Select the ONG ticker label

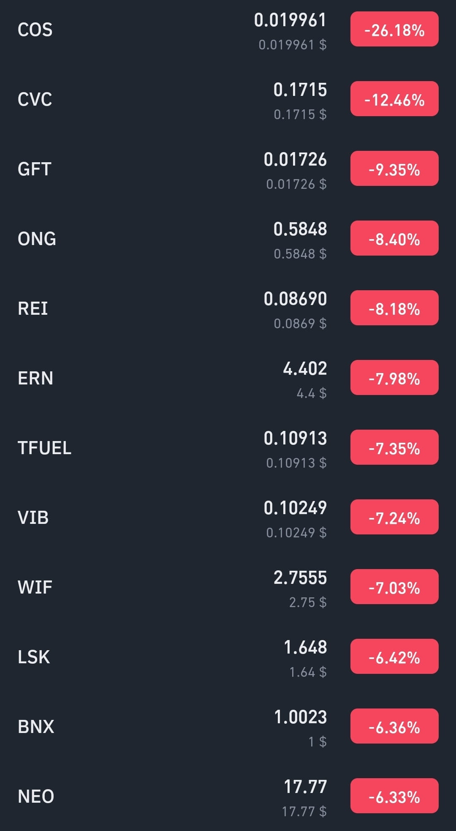pos(37,239)
